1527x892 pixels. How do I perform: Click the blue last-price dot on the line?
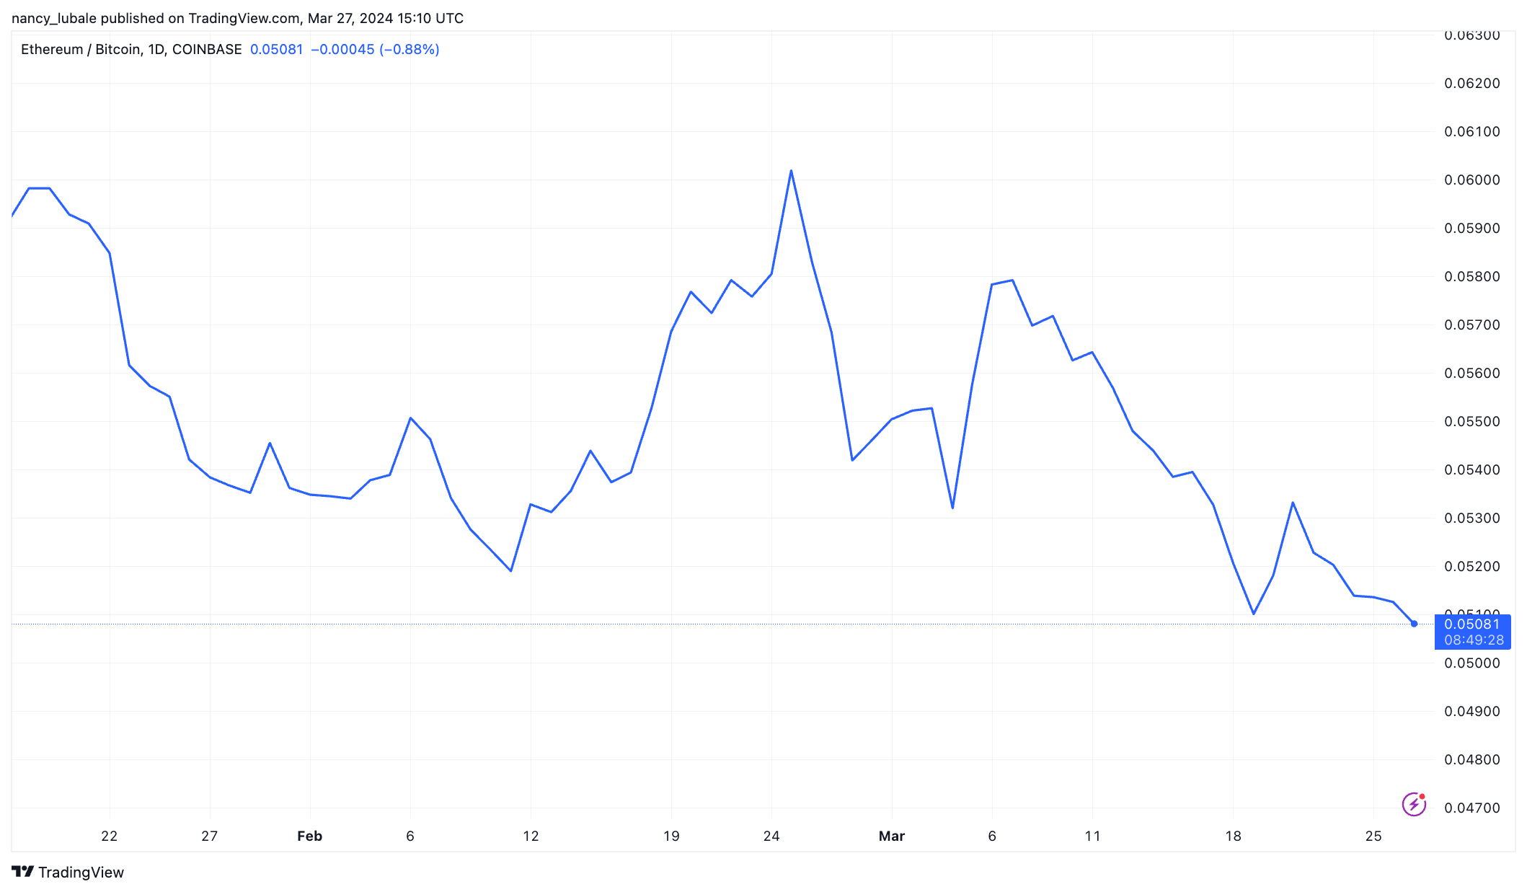(1414, 624)
